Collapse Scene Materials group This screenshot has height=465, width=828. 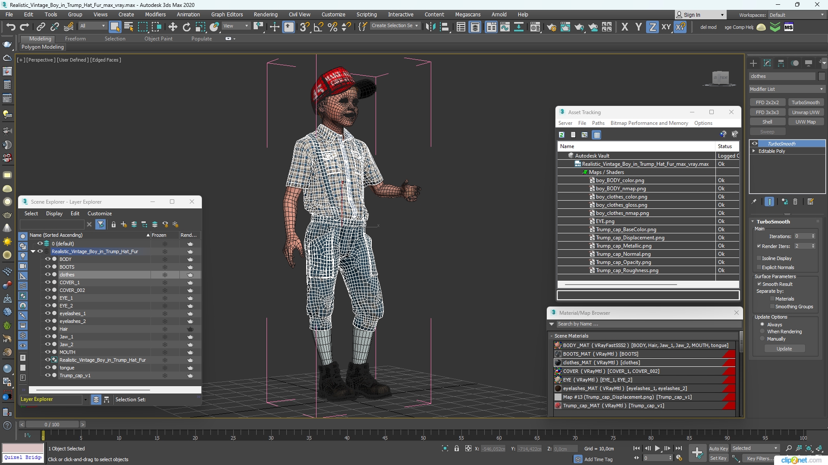click(x=551, y=336)
